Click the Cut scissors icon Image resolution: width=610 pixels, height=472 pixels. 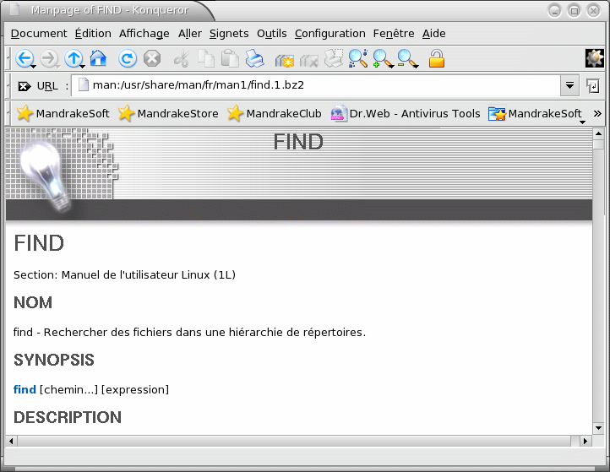pos(182,59)
